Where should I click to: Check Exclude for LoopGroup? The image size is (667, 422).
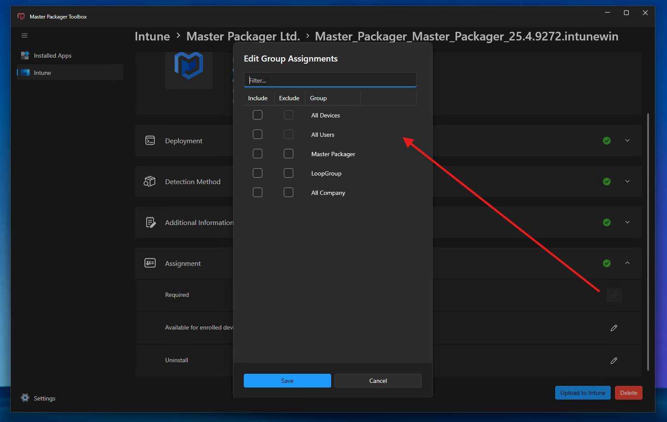289,173
